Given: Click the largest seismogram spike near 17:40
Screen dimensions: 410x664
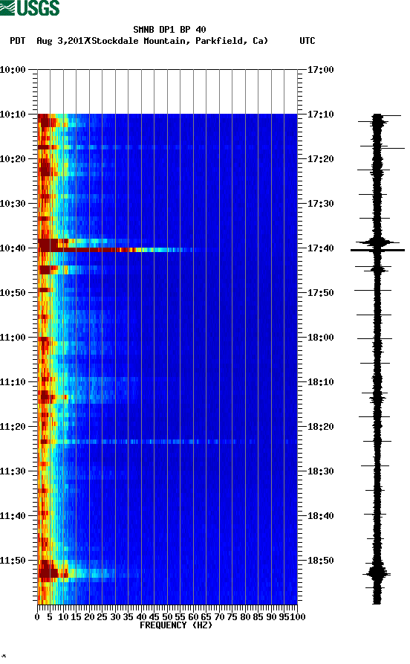Looking at the screenshot, I should pos(377,251).
